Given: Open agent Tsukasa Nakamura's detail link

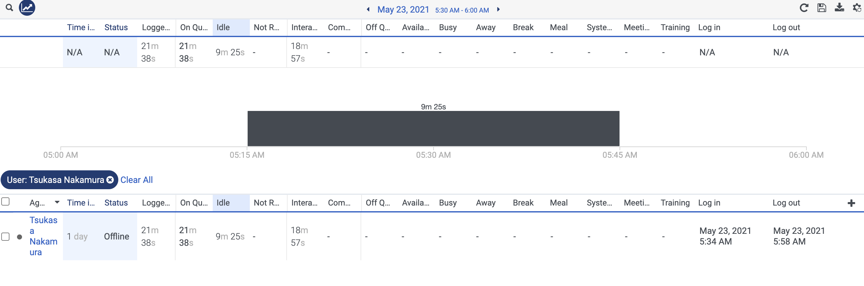Looking at the screenshot, I should 43,236.
